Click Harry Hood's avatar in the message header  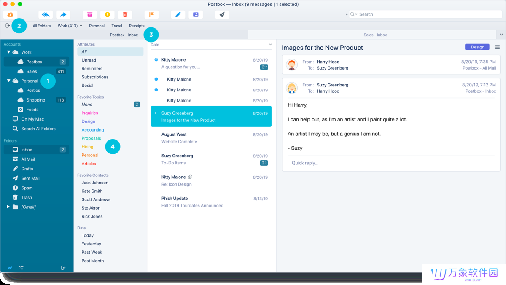[x=291, y=65]
